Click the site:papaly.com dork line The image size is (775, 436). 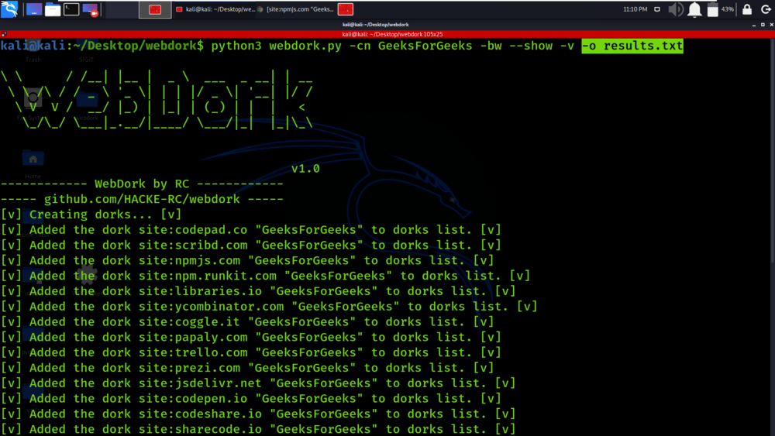tap(250, 337)
